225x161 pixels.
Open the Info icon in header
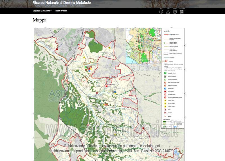point(161,12)
